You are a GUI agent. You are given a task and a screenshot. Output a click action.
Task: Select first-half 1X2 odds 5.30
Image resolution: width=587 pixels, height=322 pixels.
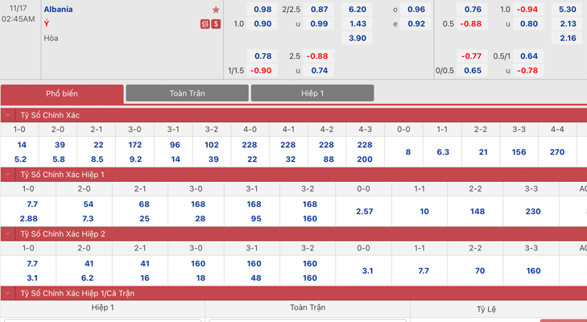568,10
